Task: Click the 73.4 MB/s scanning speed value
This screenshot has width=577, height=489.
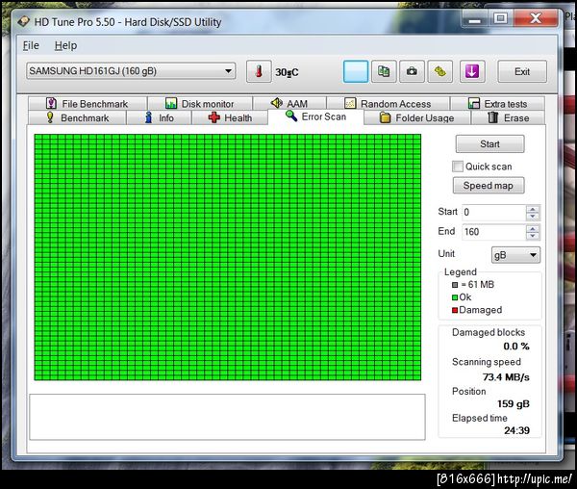Action: coord(506,377)
